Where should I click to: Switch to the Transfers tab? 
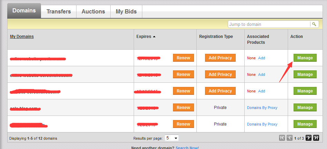tap(59, 11)
